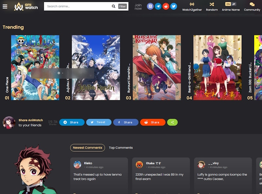
Task: Open the Discord community icon
Action: pyautogui.click(x=150, y=6)
